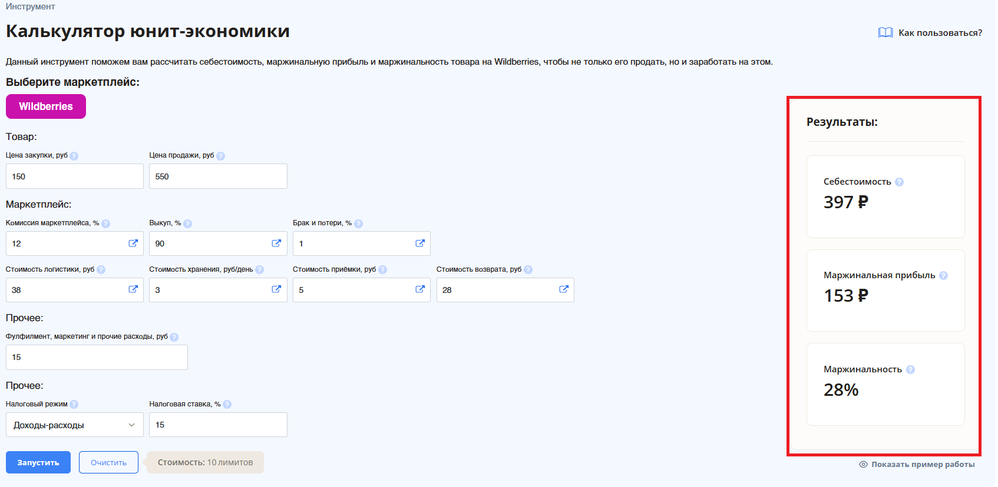Viewport: 998px width, 487px height.
Task: Click the Очистить button
Action: click(108, 463)
